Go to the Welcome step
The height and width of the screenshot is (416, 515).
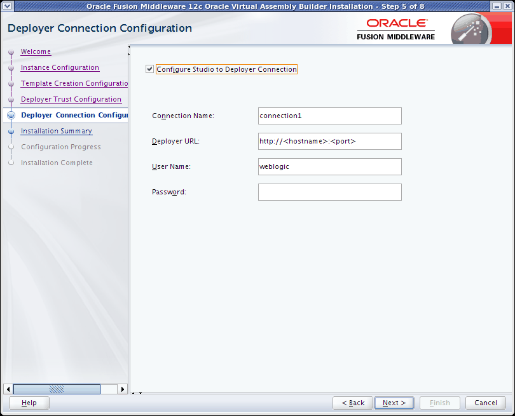36,51
